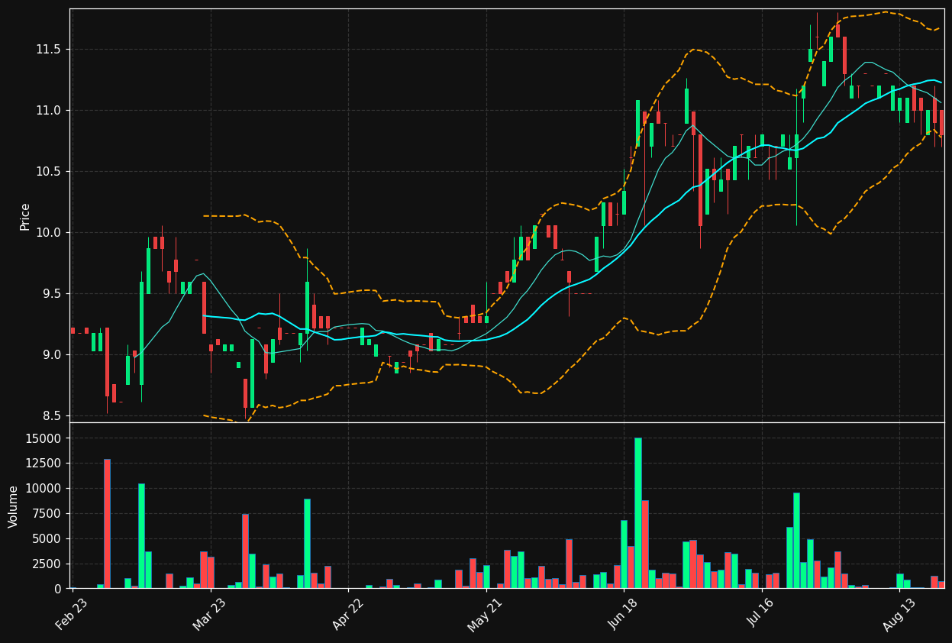Click the 7500 volume tick label
952x643 pixels.
click(47, 513)
